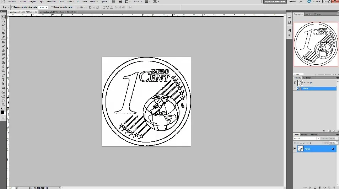Select the Path Selection tool

click(x=3, y=84)
